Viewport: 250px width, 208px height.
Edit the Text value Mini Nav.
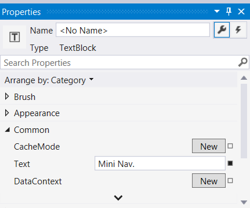[x=160, y=164]
